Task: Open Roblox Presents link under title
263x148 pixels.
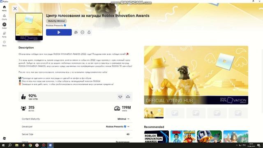Action: pyautogui.click(x=56, y=25)
